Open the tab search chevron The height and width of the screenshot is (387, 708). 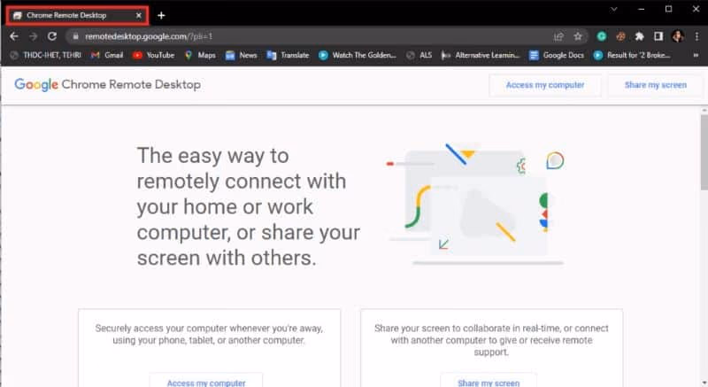point(613,9)
